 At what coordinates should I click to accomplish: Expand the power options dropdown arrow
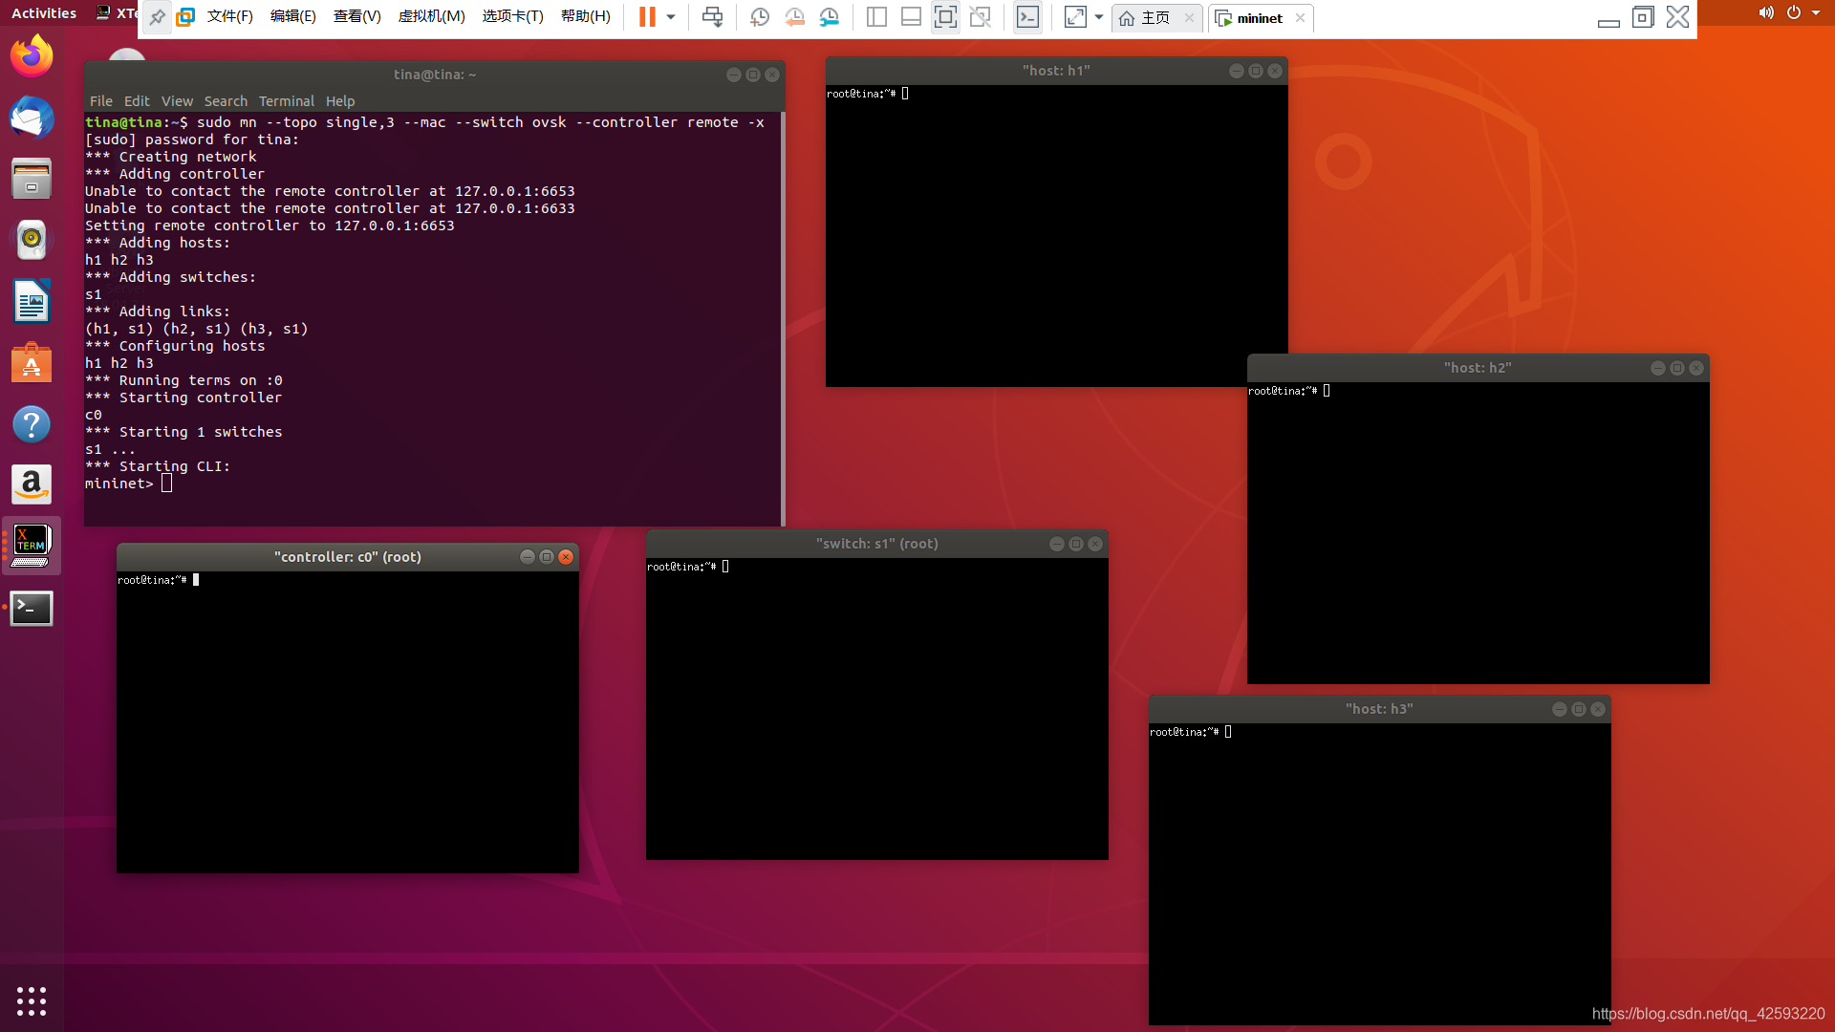(x=671, y=17)
